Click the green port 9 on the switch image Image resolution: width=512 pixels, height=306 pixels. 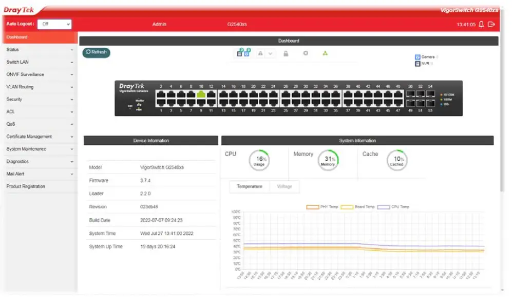tap(200, 95)
